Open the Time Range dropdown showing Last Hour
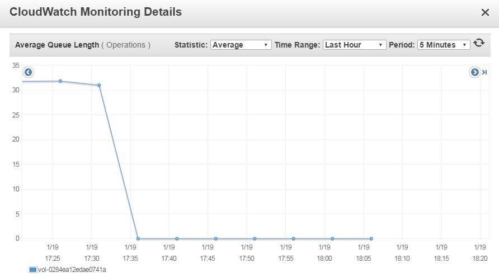The height and width of the screenshot is (277, 499). (x=354, y=45)
